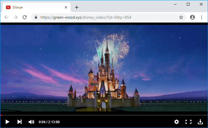Open Chrome three-dot menu
This screenshot has height=128, width=208.
[201, 17]
